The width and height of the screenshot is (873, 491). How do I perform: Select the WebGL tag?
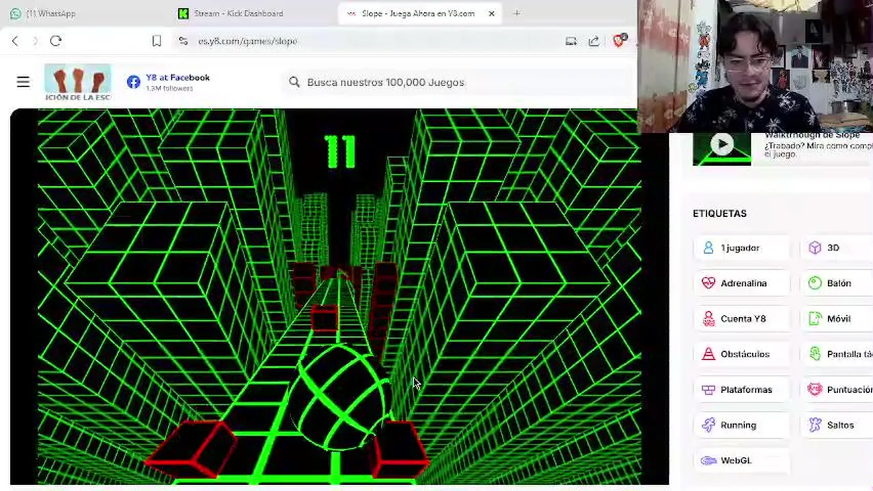[x=741, y=460]
